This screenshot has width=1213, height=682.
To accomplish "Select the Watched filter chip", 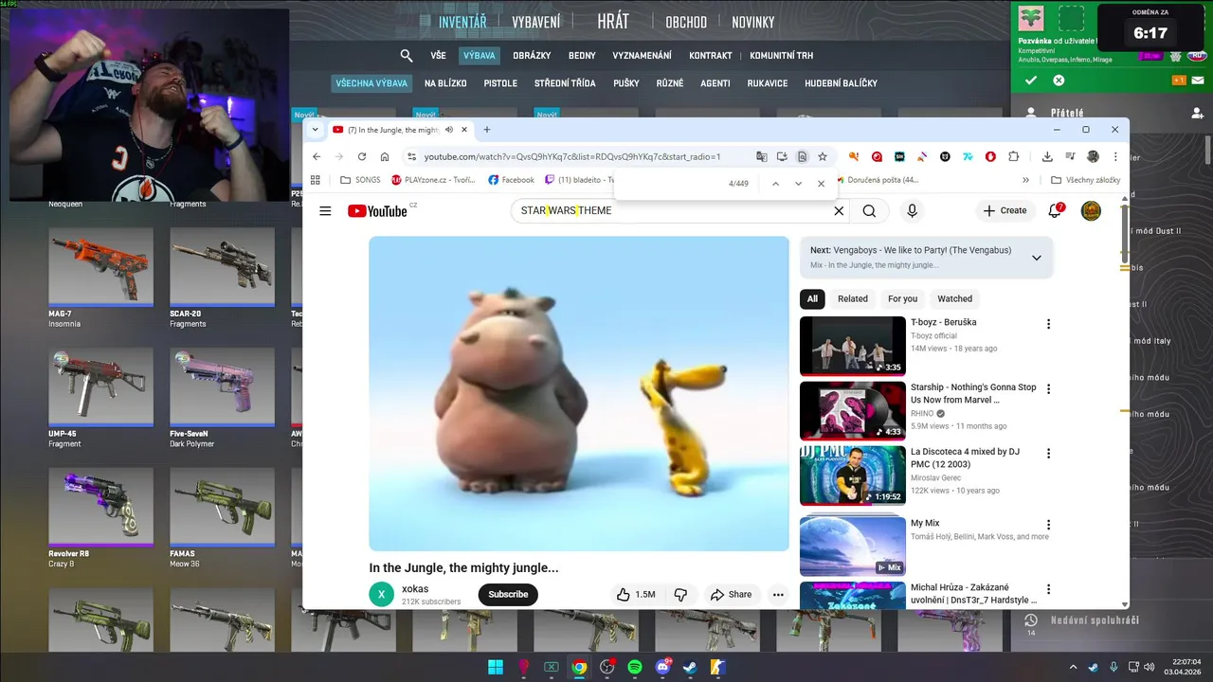I will (954, 298).
